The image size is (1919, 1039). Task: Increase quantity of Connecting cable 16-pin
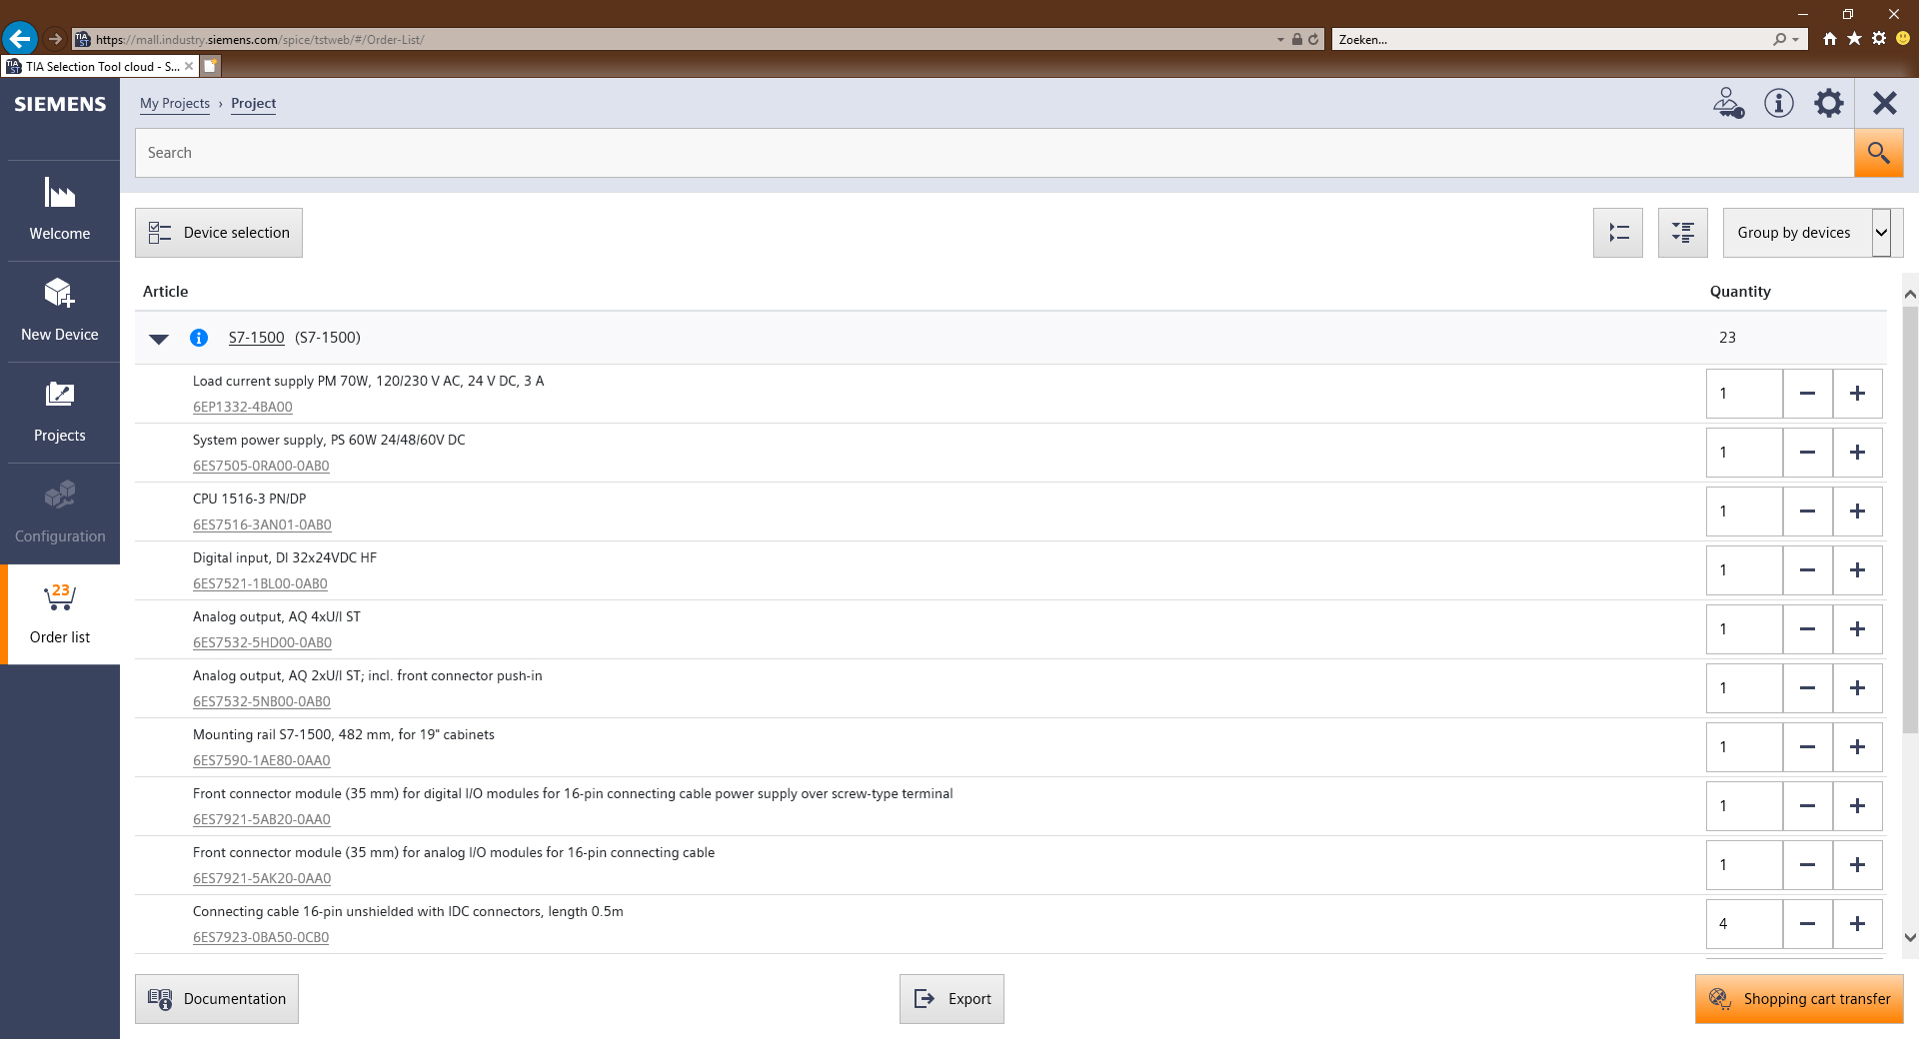point(1858,924)
